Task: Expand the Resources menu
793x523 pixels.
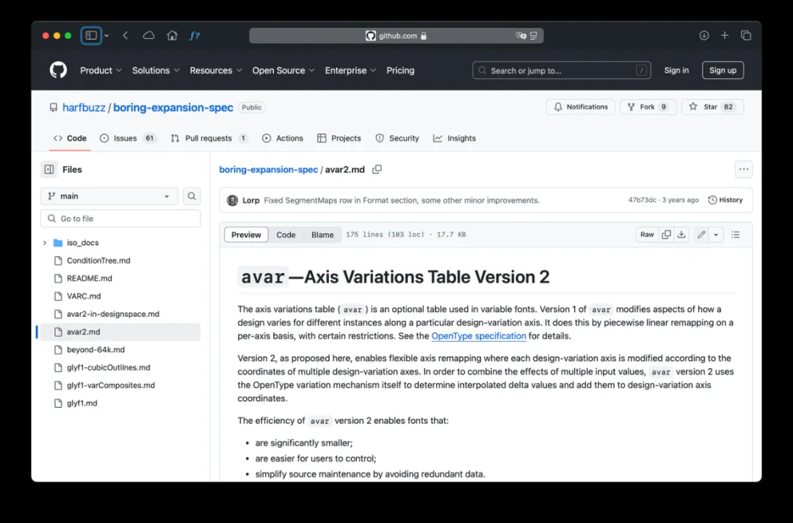Action: point(216,70)
